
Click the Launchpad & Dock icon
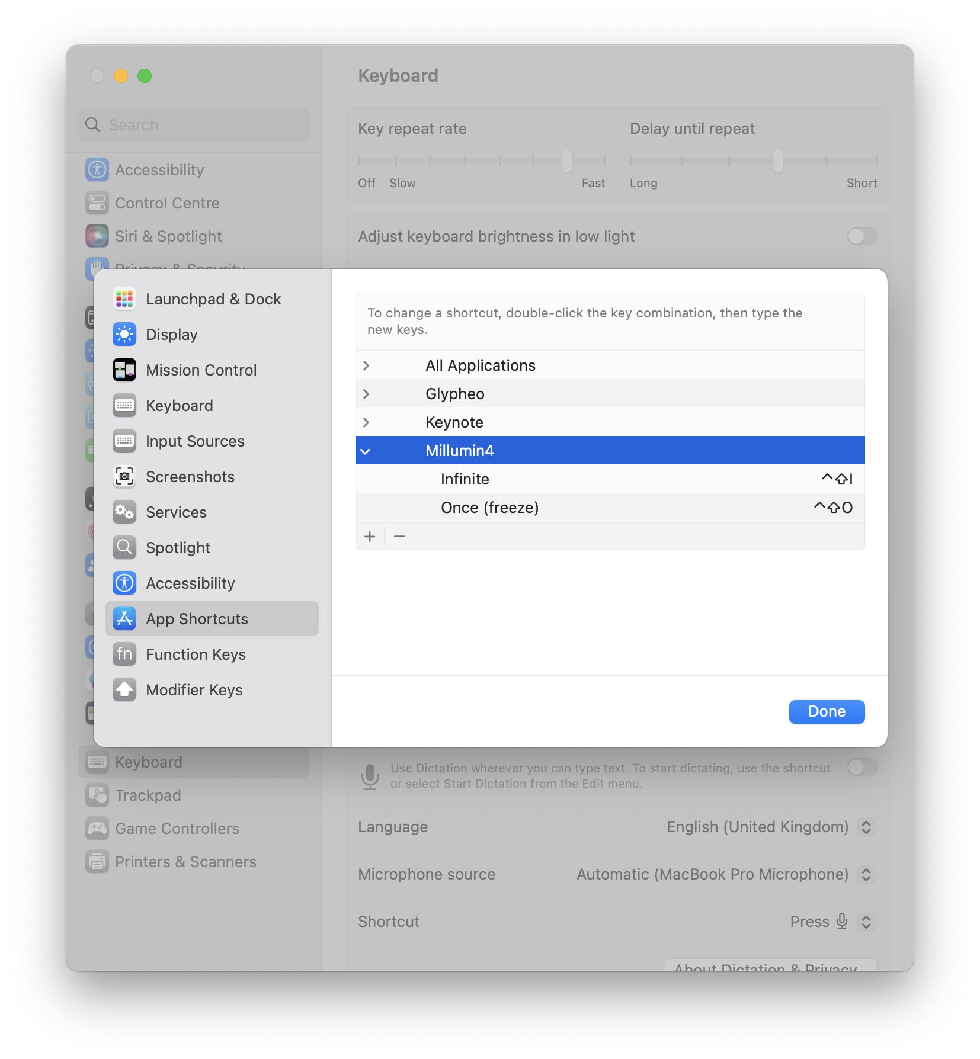124,299
